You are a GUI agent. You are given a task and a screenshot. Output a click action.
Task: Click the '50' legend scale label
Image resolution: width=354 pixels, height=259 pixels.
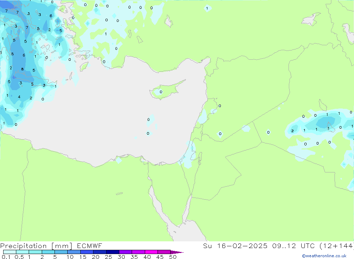click(x=173, y=257)
